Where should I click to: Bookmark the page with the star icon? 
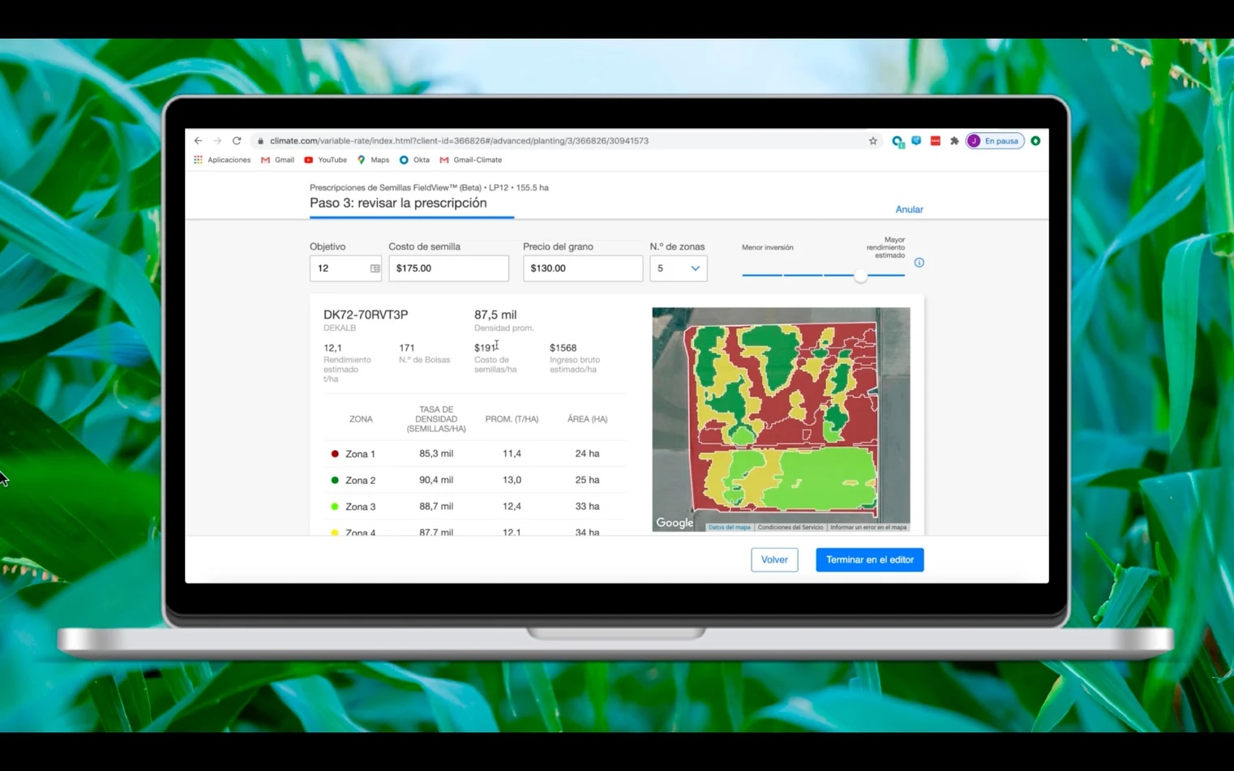pos(873,141)
